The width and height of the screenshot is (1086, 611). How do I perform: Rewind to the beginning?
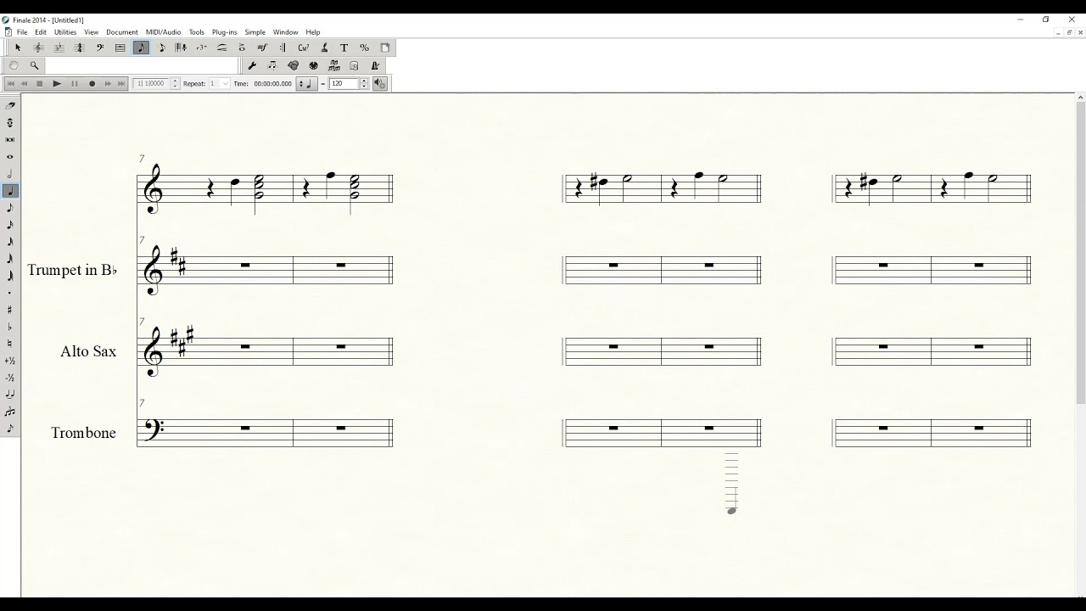(10, 83)
